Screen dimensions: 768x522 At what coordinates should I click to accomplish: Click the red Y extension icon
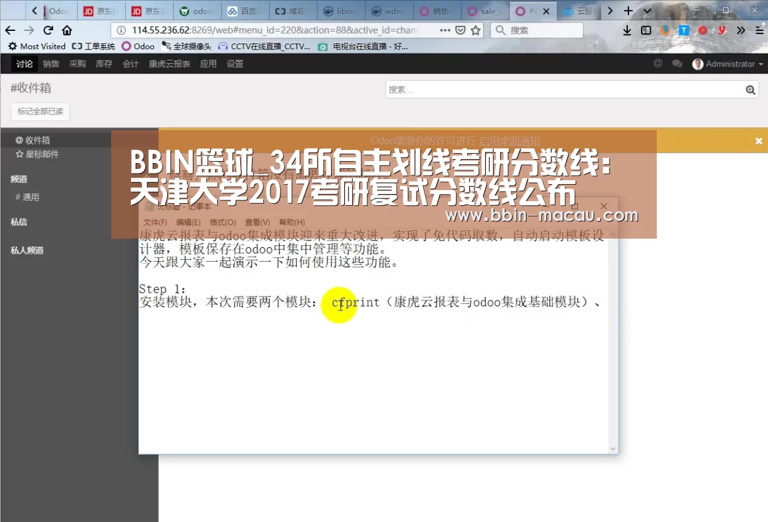click(721, 30)
